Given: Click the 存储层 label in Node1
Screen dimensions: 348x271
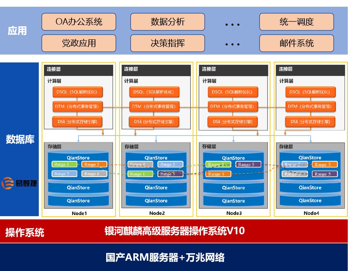Looking at the screenshot, I should [54, 147].
